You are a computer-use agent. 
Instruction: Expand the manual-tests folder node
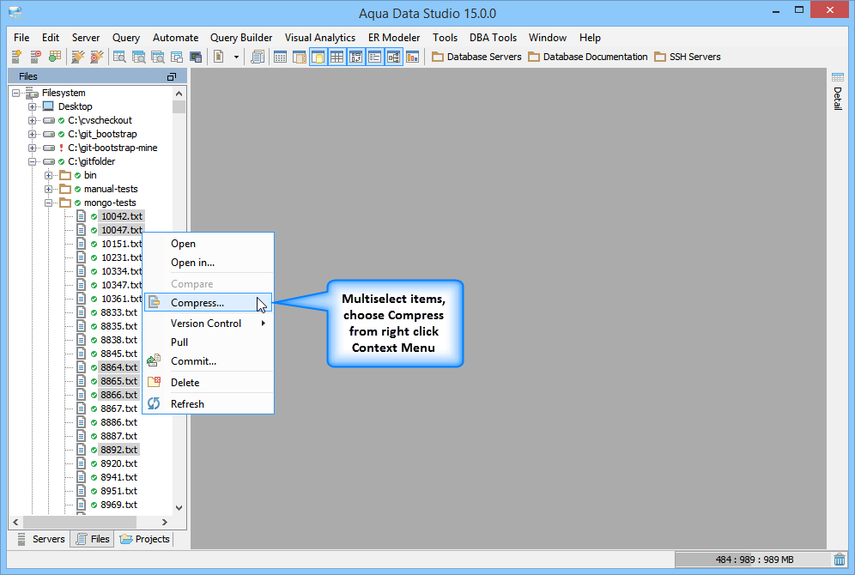49,189
